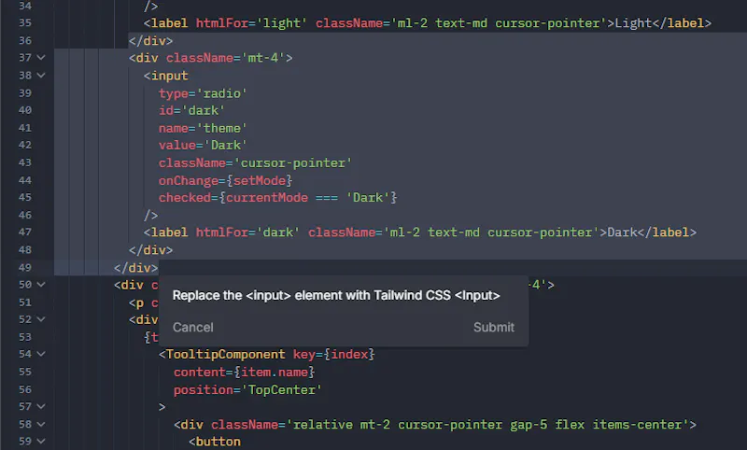
Task: Click the onChange={setMode} attribute
Action: tap(225, 180)
